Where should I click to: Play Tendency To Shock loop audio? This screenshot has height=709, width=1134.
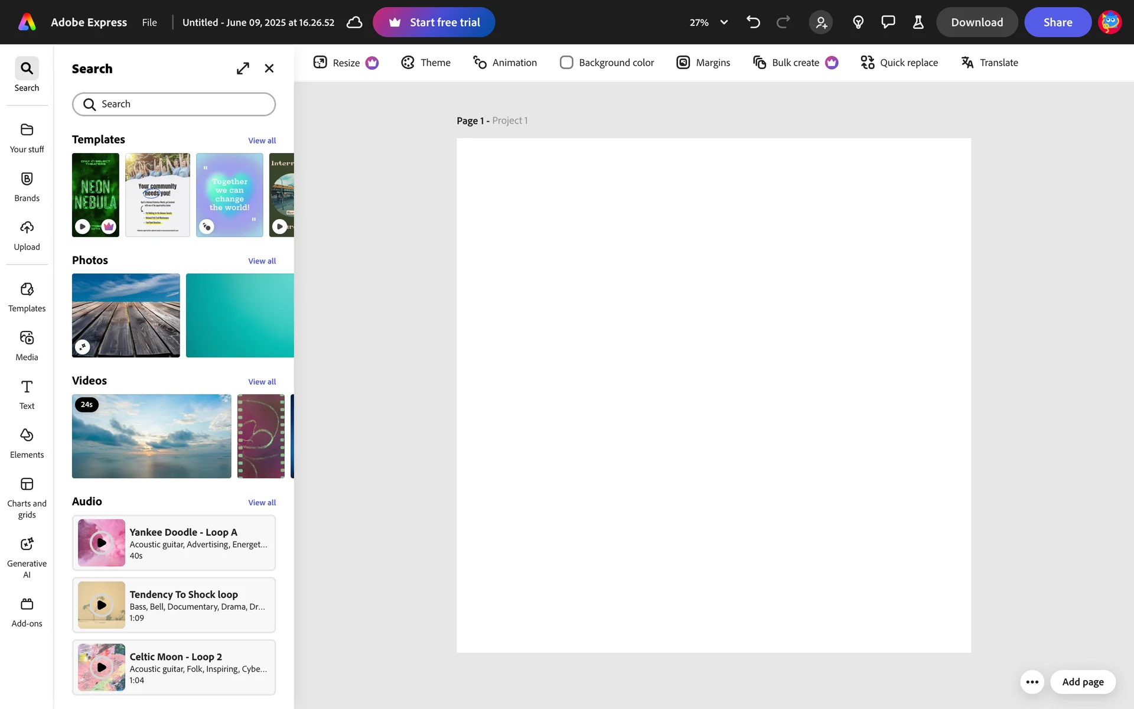coord(102,605)
